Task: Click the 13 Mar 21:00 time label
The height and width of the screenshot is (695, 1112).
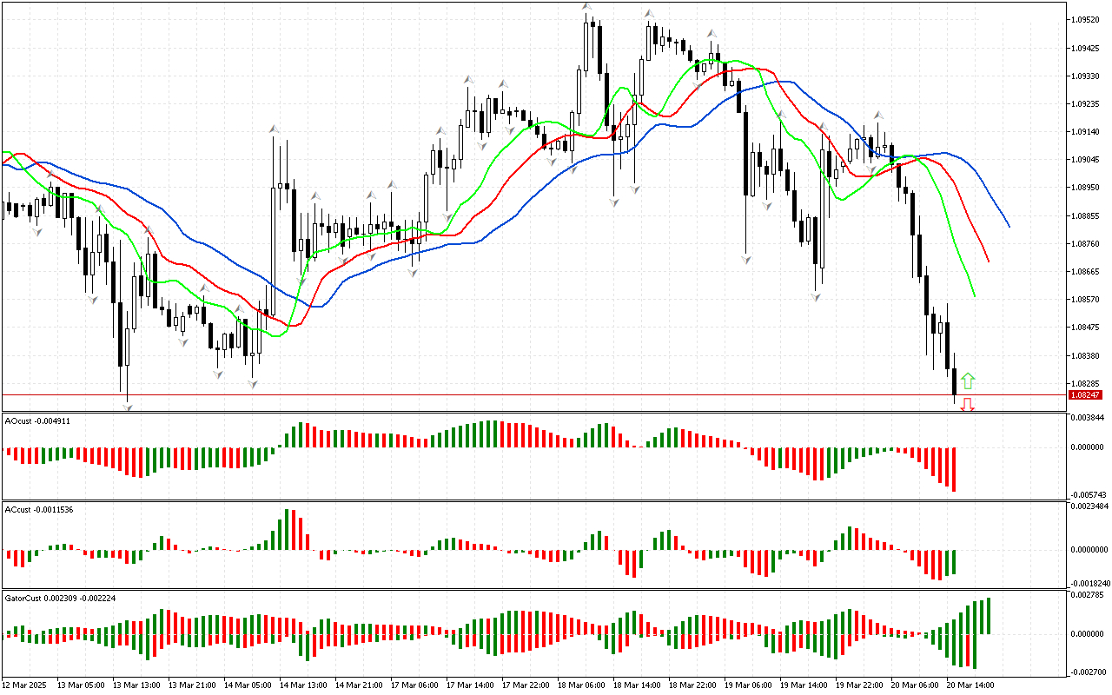Action: [x=192, y=685]
